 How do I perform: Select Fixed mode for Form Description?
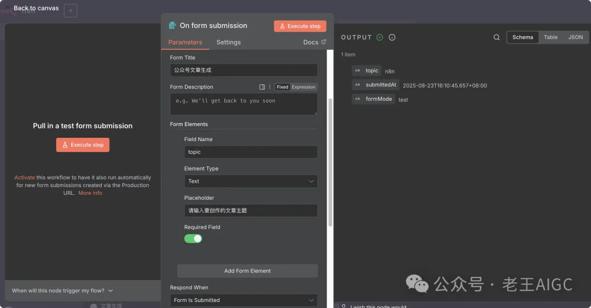click(282, 87)
